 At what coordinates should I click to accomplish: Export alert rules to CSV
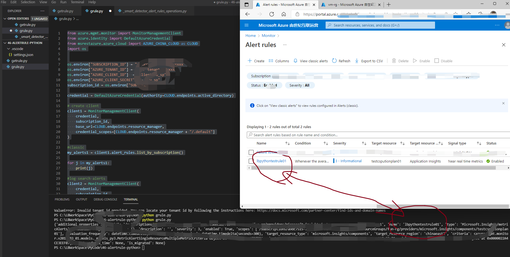click(369, 61)
